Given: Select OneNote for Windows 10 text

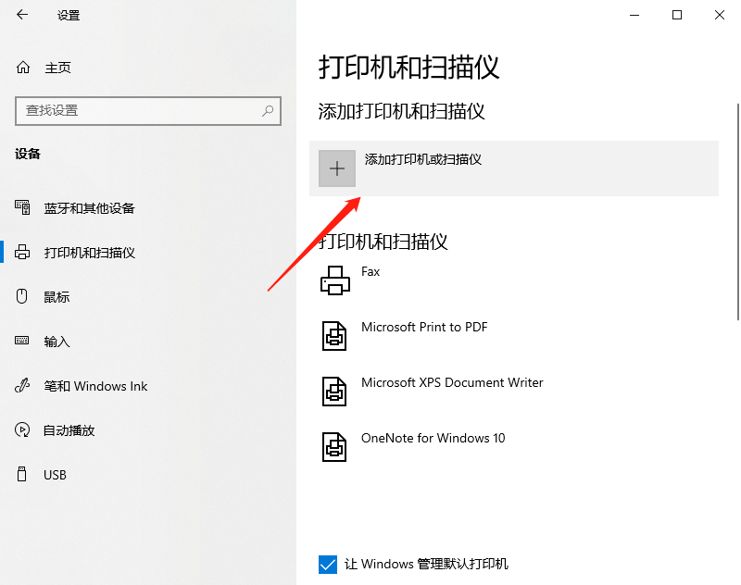Looking at the screenshot, I should click(433, 438).
